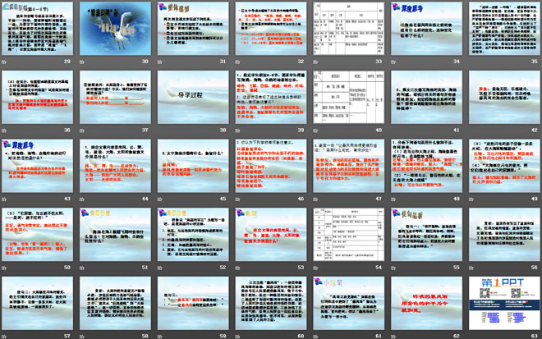Screen dimensions: 542x339
Task: Select slide 32 thumbnail
Action: click(271, 29)
